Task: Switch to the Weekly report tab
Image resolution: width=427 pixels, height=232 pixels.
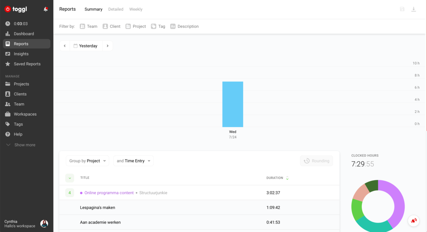Action: tap(136, 9)
